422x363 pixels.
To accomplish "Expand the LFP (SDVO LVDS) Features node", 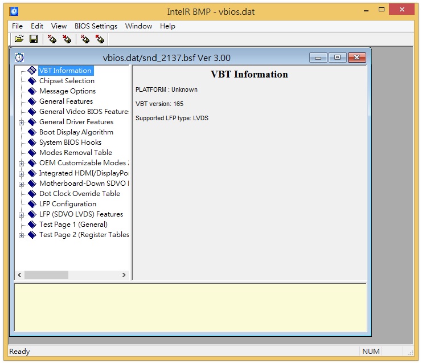I will [21, 215].
